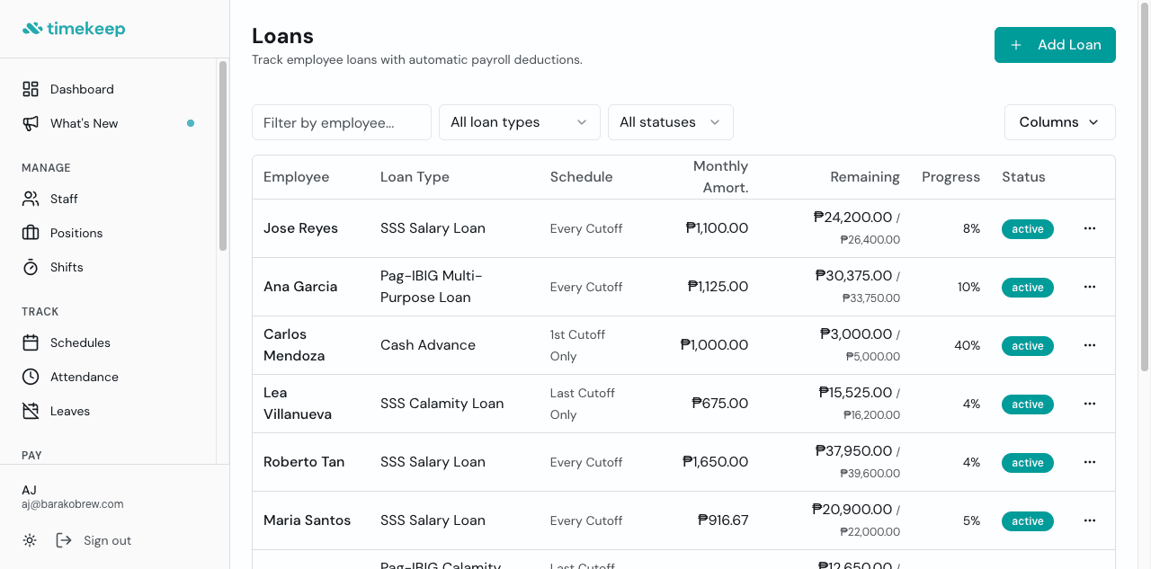Click the Shifts clock icon
The image size is (1151, 569).
coord(30,267)
